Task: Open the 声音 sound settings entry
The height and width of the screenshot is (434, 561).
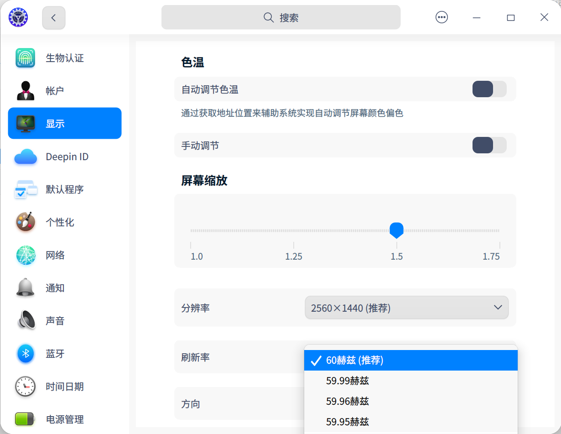Action: [25, 321]
